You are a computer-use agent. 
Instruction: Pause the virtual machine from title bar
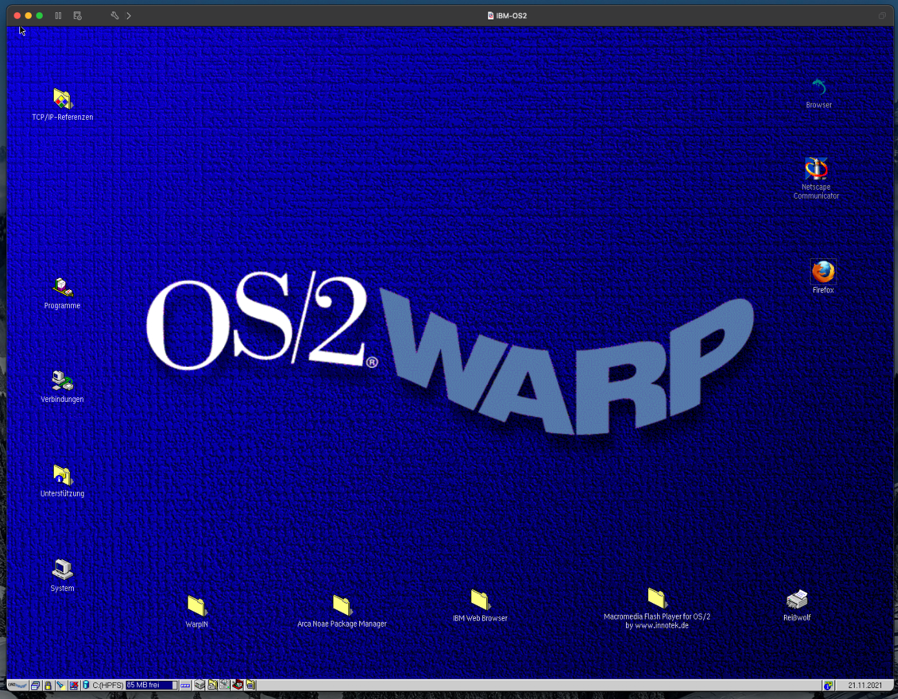[58, 16]
